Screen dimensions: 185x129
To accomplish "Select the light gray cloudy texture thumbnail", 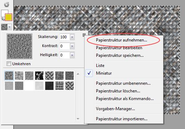I will 39,86.
